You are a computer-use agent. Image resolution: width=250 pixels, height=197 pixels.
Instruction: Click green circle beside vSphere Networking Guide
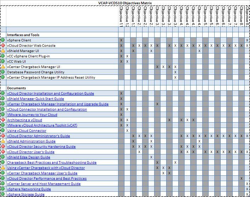tap(3, 189)
